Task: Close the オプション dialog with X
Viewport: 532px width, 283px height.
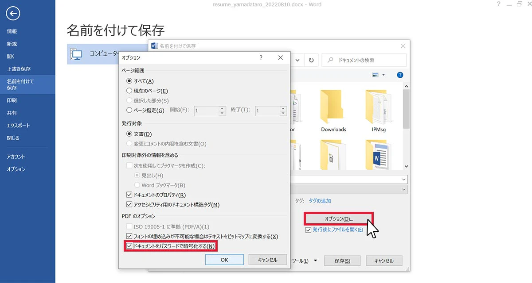Action: coord(280,57)
